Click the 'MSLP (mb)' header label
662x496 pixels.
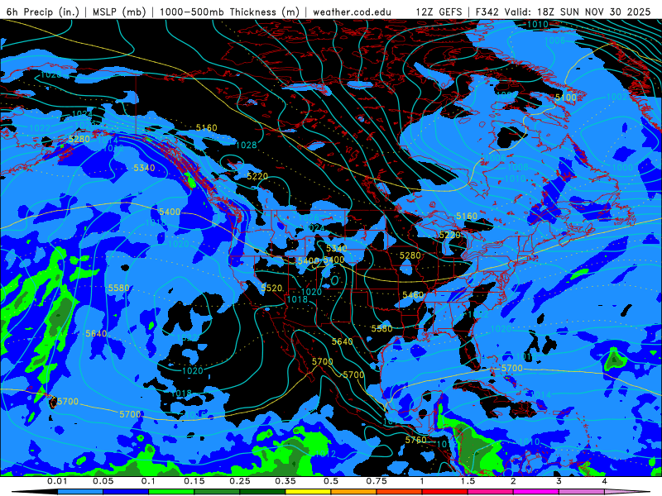click(119, 12)
